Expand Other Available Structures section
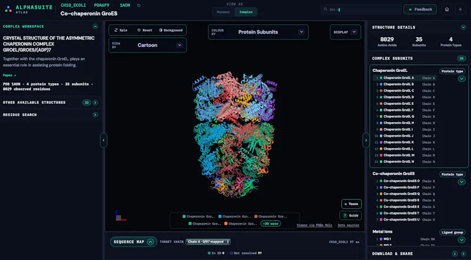This screenshot has width=471, height=260. 95,103
